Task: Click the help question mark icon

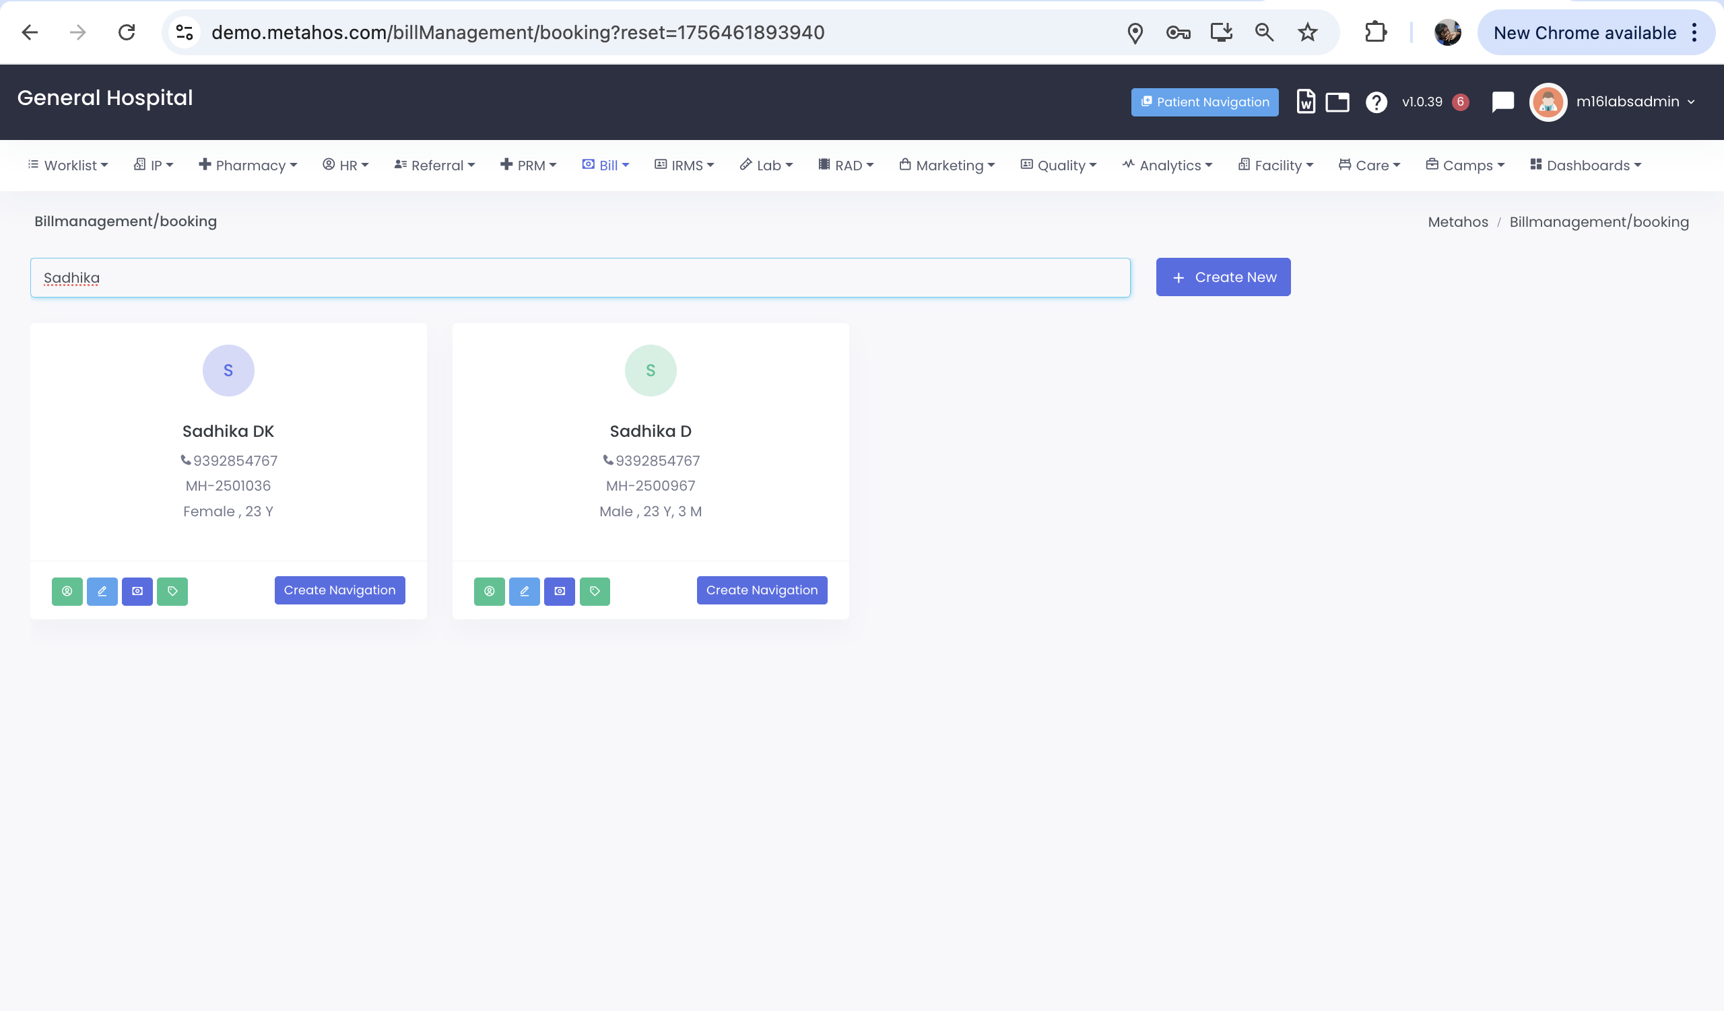Action: click(1376, 102)
